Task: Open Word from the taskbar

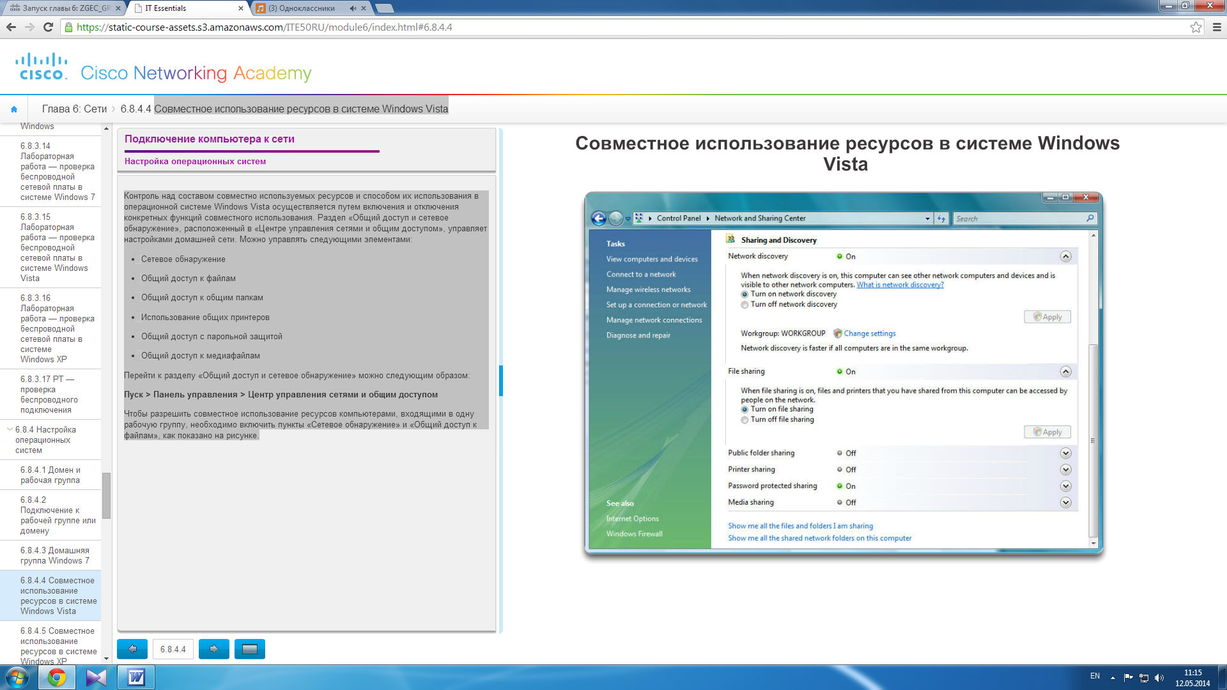Action: 136,677
